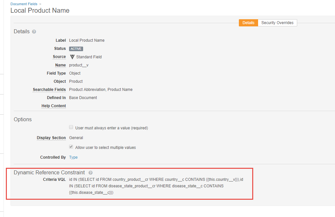Click the ACTIVE status badge
The height and width of the screenshot is (217, 335).
76,49
